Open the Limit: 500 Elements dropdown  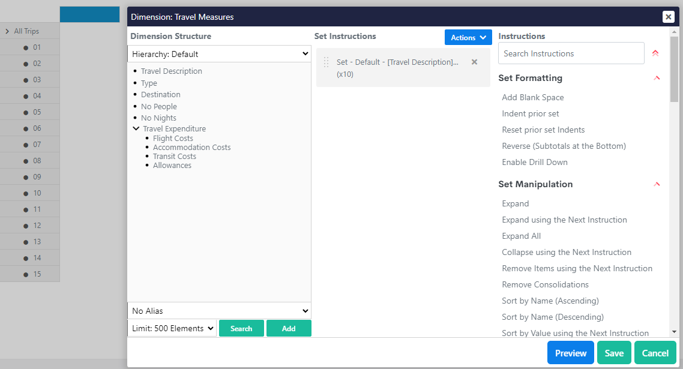(x=172, y=328)
